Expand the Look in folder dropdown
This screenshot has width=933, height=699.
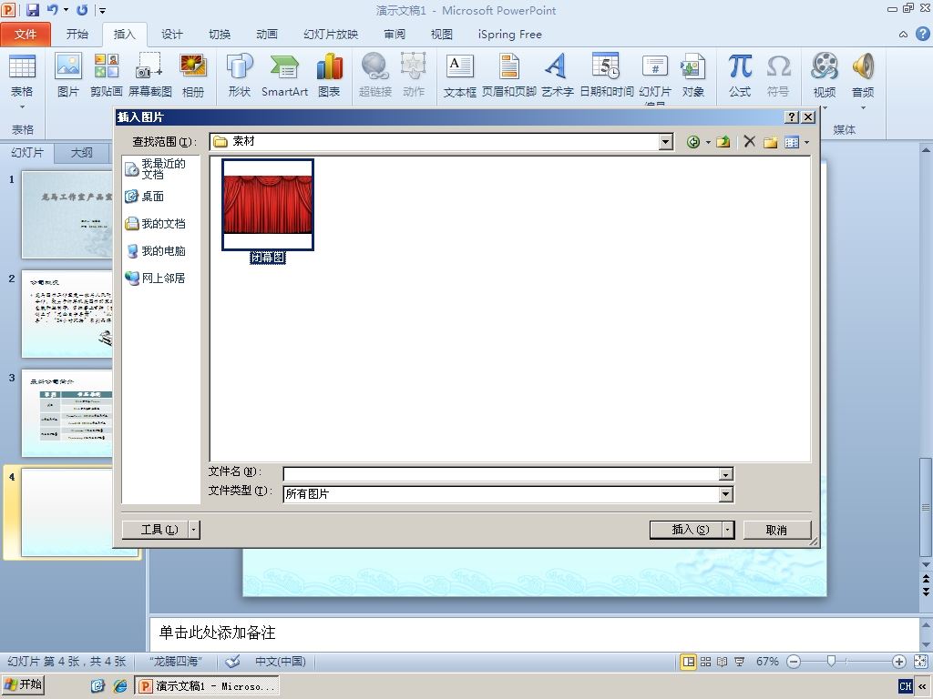(x=666, y=142)
